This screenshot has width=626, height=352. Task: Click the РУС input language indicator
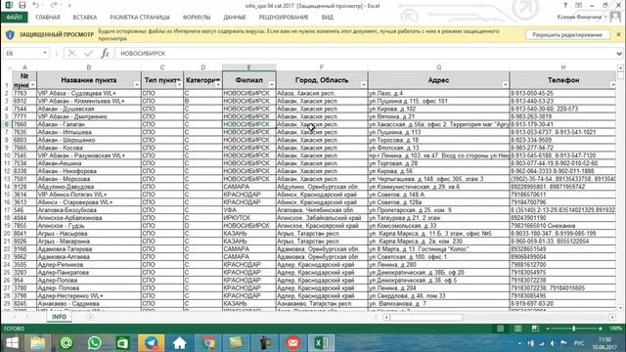(579, 343)
